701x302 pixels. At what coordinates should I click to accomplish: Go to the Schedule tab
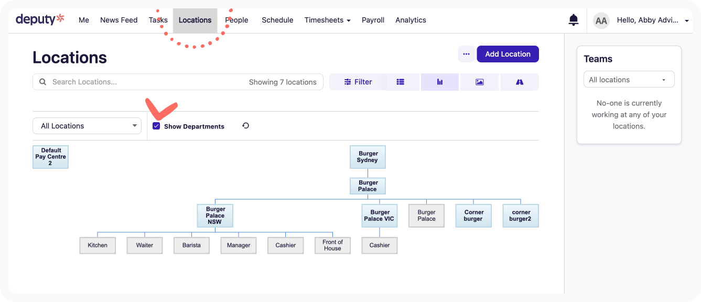[x=277, y=20]
